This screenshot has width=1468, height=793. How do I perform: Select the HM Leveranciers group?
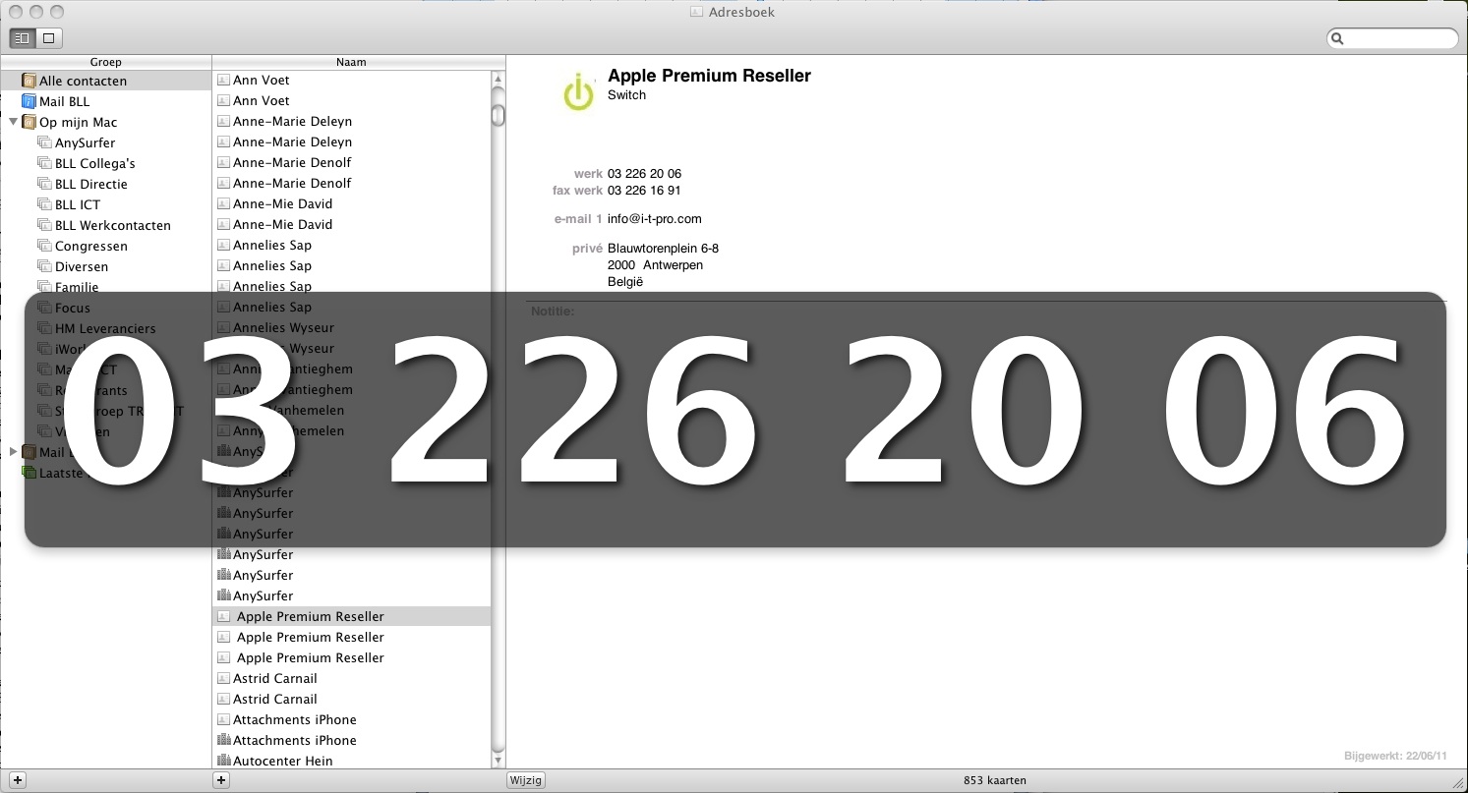click(105, 328)
